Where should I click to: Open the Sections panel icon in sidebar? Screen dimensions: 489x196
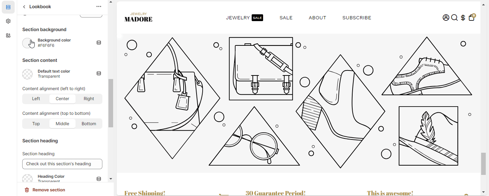click(8, 7)
